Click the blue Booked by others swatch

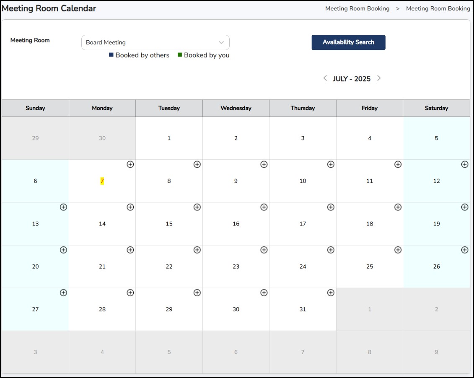coord(111,55)
